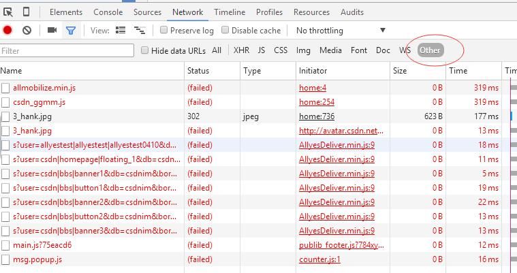Check the Disable cache option
The width and height of the screenshot is (517, 273).
(x=225, y=30)
